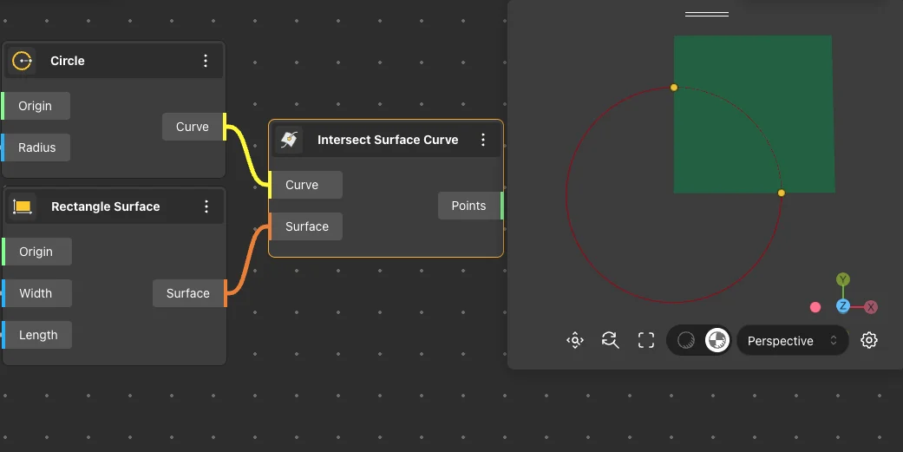Viewport: 903px width, 452px height.
Task: Open the Rectangle Surface node options menu
Action: tap(206, 206)
